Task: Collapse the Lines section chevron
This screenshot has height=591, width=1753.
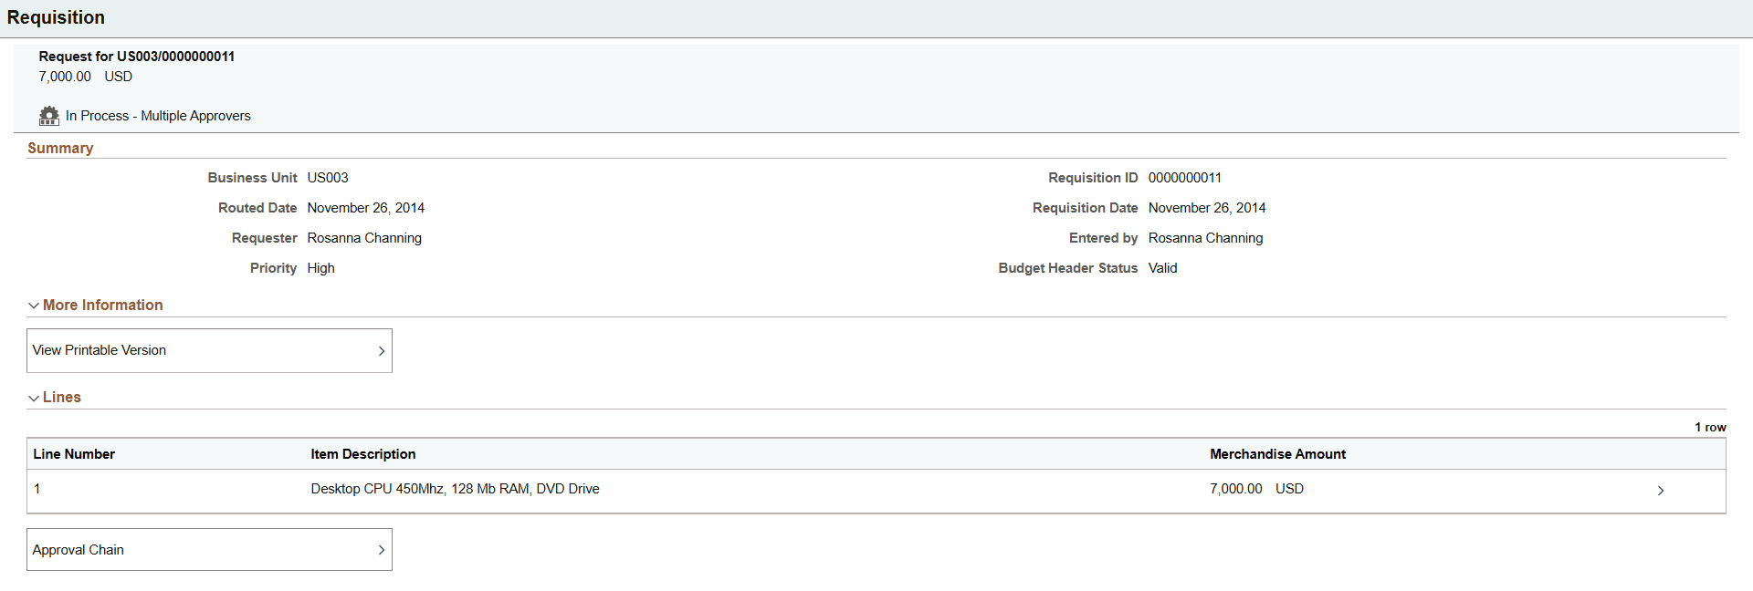Action: (34, 398)
